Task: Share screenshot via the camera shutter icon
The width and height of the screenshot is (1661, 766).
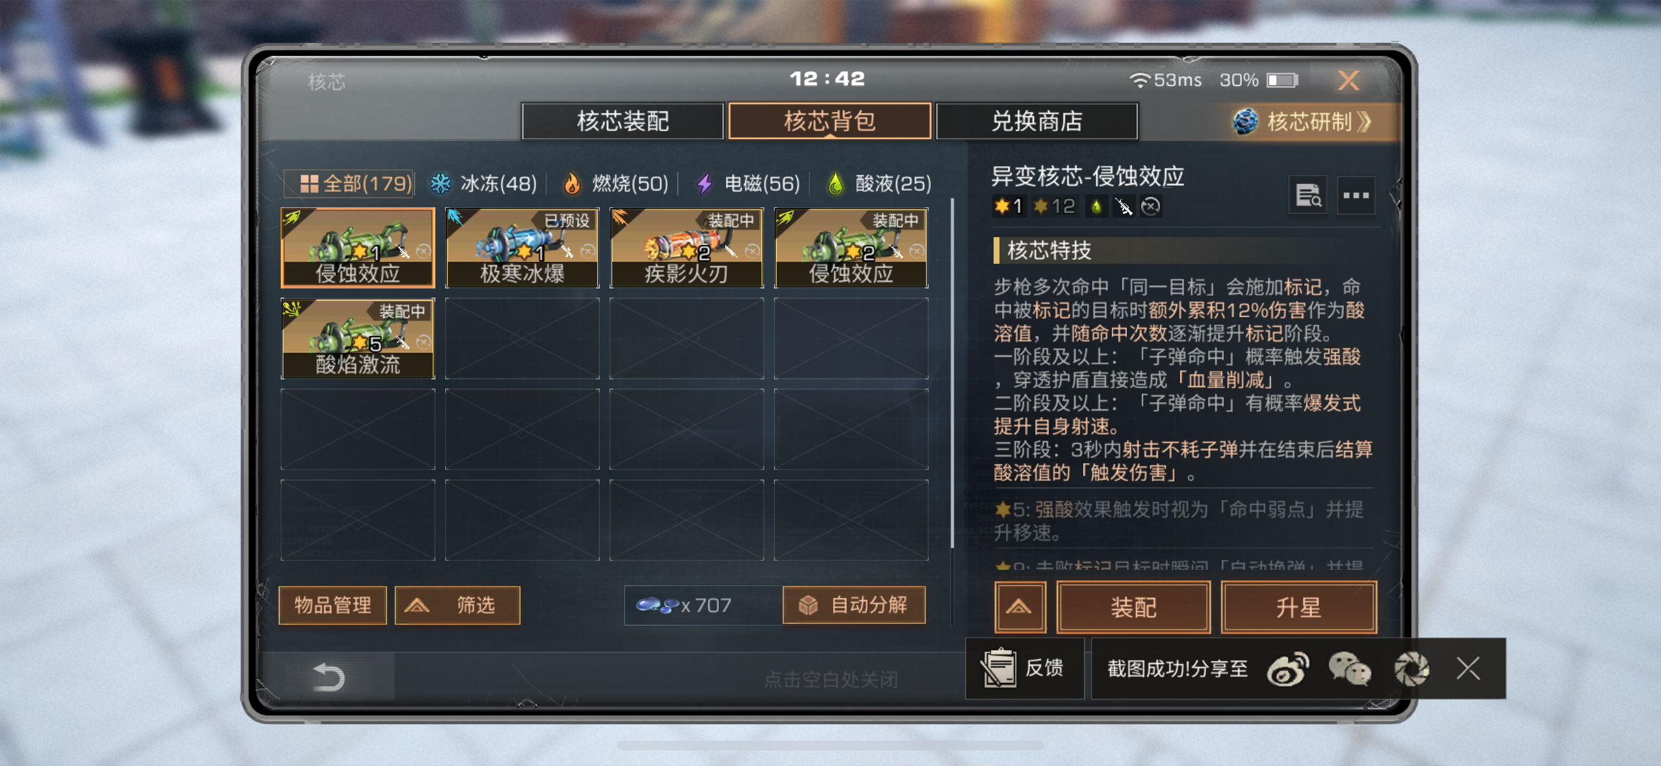Action: [x=1411, y=669]
